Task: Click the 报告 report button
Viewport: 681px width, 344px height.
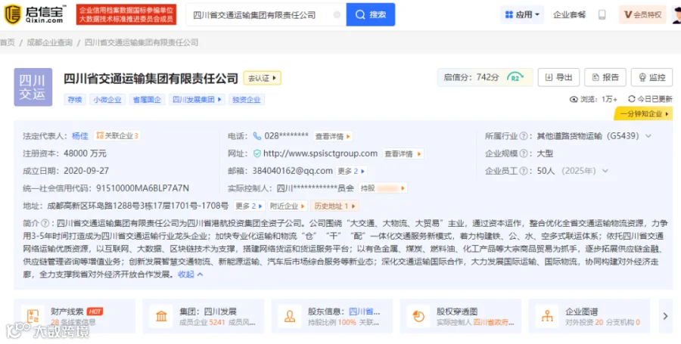Action: (x=605, y=78)
